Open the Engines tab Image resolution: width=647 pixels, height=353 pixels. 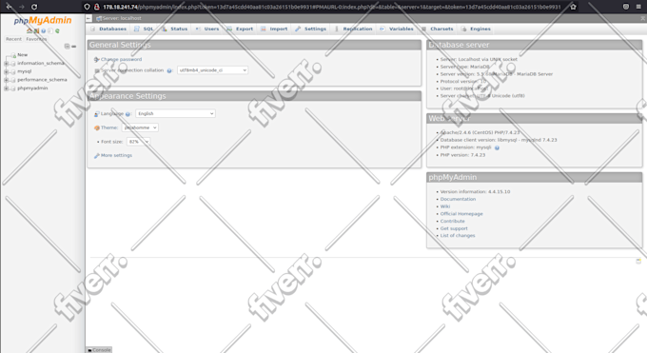pos(476,29)
